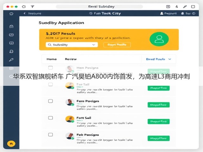This screenshot has height=152, width=203.
Task: Expand the chevron beside Dzed Roafis
Action: click(x=170, y=59)
